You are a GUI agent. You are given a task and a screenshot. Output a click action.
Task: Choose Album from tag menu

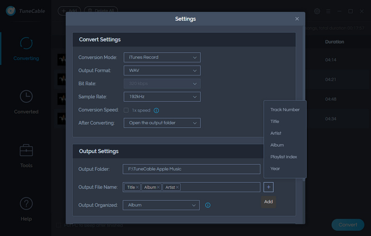click(x=285, y=145)
